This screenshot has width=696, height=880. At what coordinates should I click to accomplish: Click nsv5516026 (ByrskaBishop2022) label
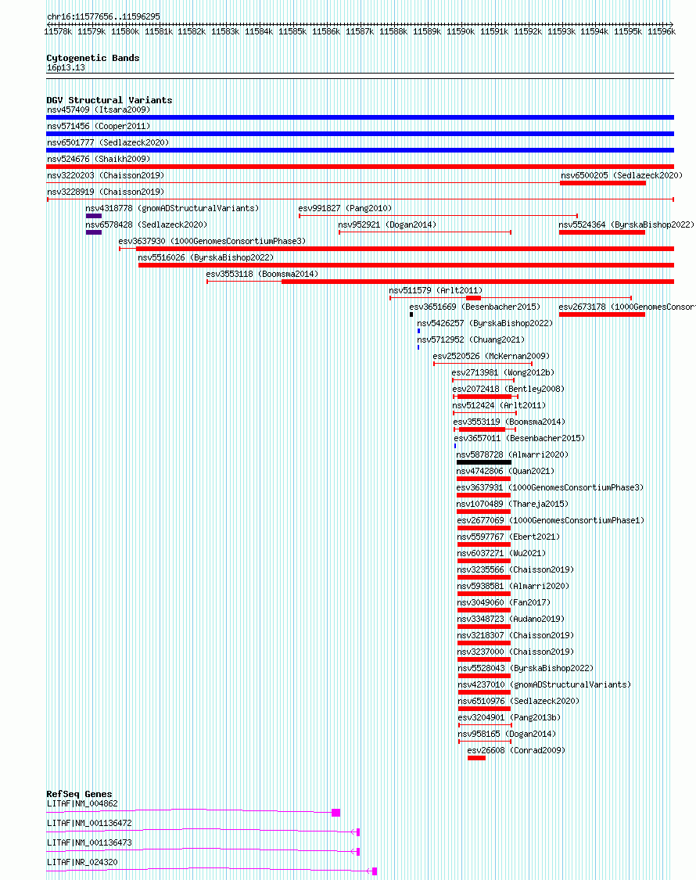coord(206,257)
